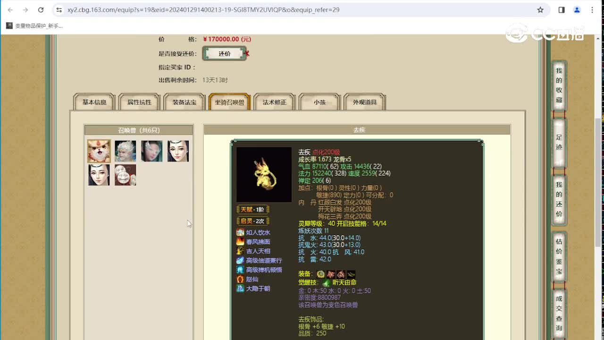Select the orange lion pet thumbnail
The image size is (604, 340).
[x=99, y=151]
